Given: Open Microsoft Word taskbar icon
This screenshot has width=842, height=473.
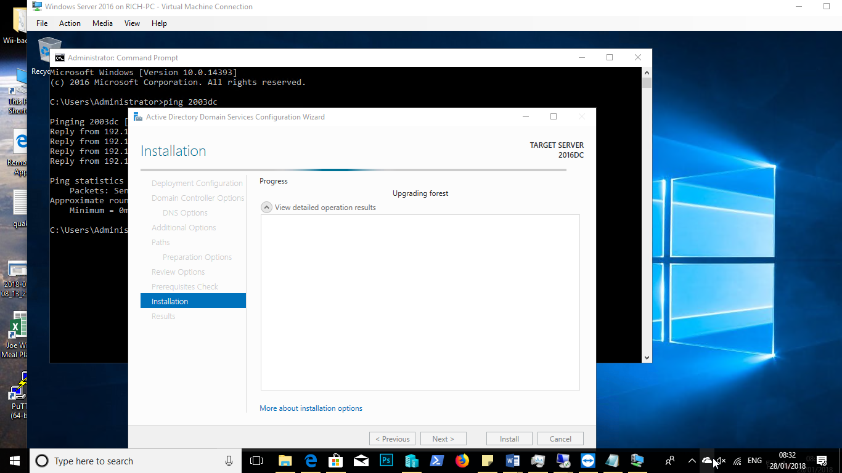Looking at the screenshot, I should (x=512, y=461).
